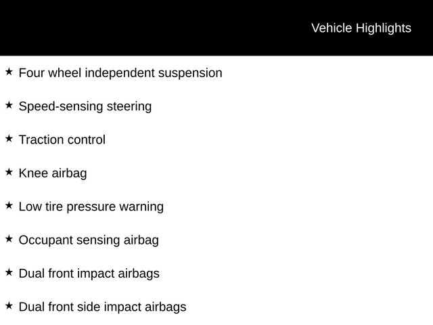Viewport: 433px width, 325px height.
Task: Select the star beside Dual front impact airbags
Action: pos(9,272)
